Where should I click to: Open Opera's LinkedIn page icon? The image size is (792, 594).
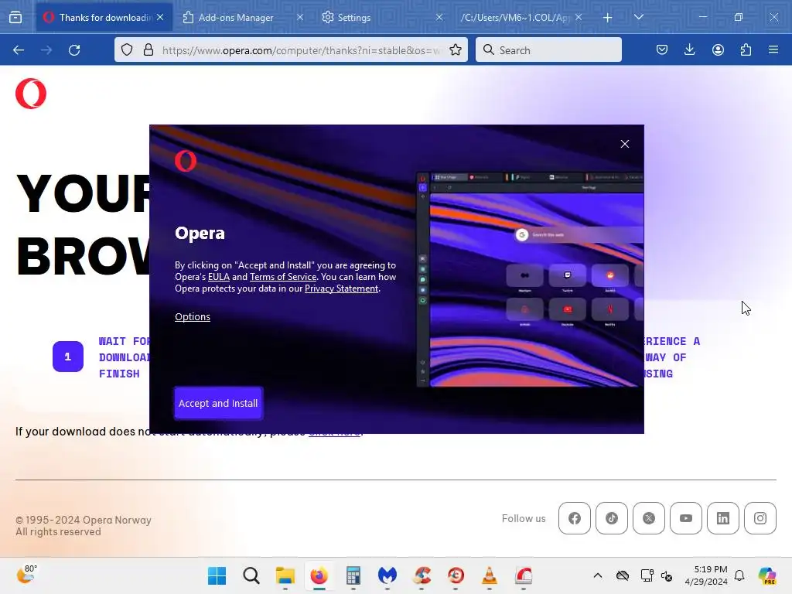coord(723,518)
